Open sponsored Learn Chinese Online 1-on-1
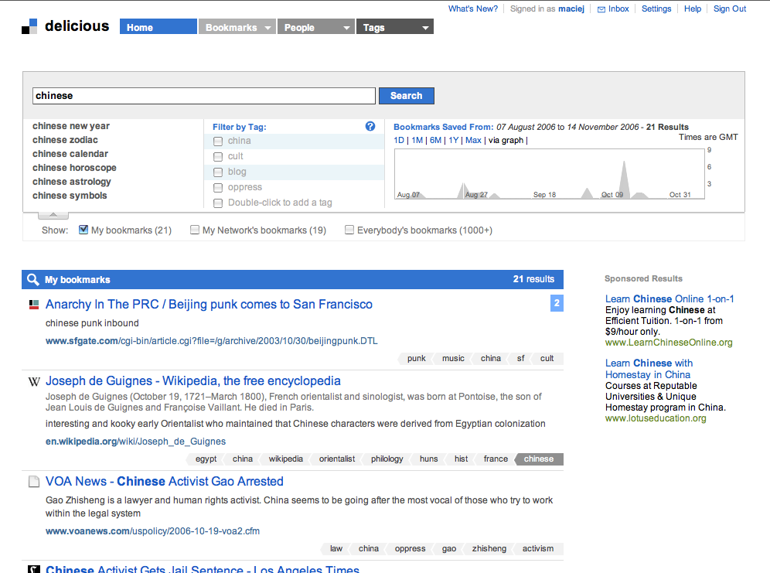The height and width of the screenshot is (573, 770). click(669, 299)
